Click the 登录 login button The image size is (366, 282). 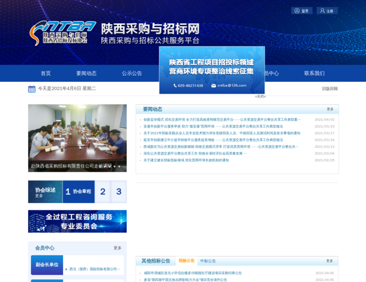coord(302,11)
